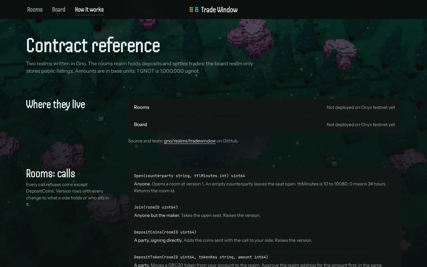Image resolution: width=427 pixels, height=267 pixels.
Task: Click the Join(roomID uint64) signature
Action: click(156, 207)
